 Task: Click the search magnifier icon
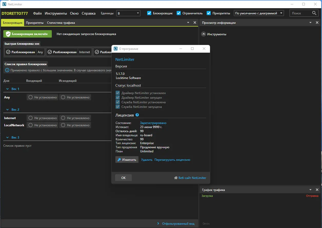(314, 13)
